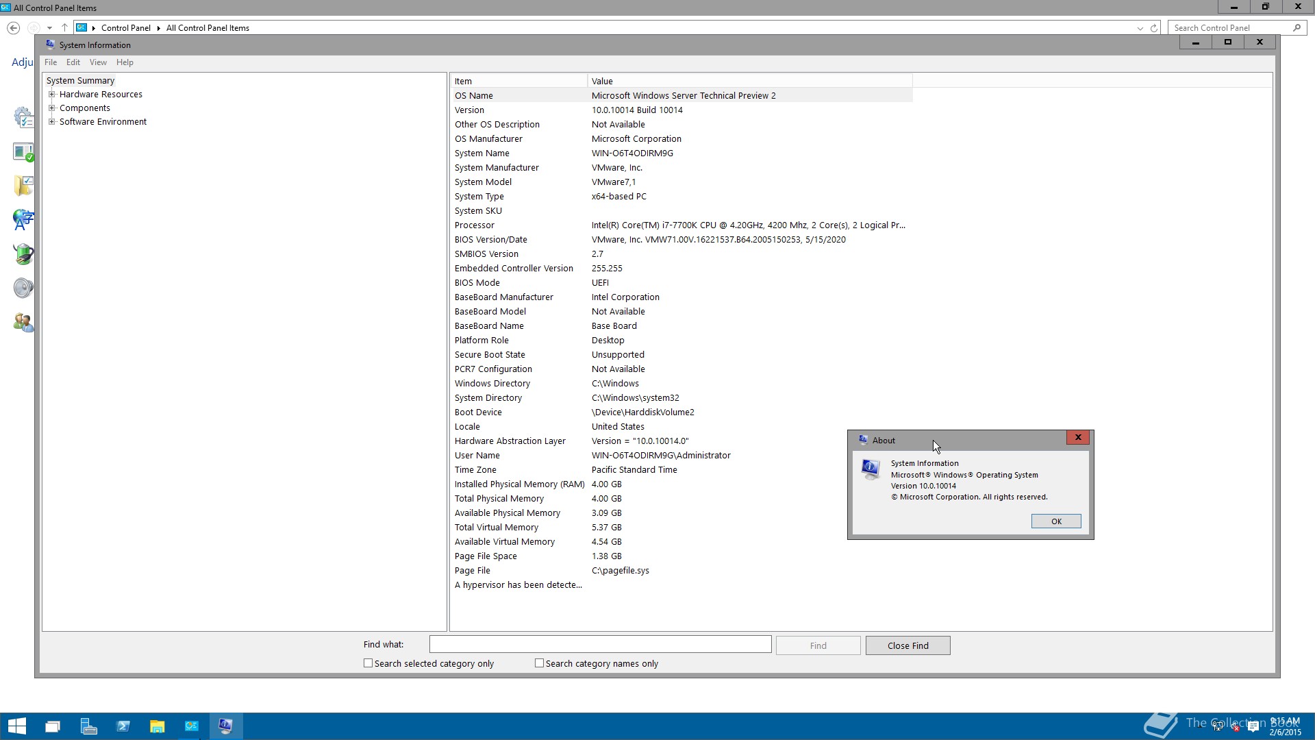This screenshot has width=1315, height=740.
Task: Click System Information taskbar icon
Action: [226, 726]
